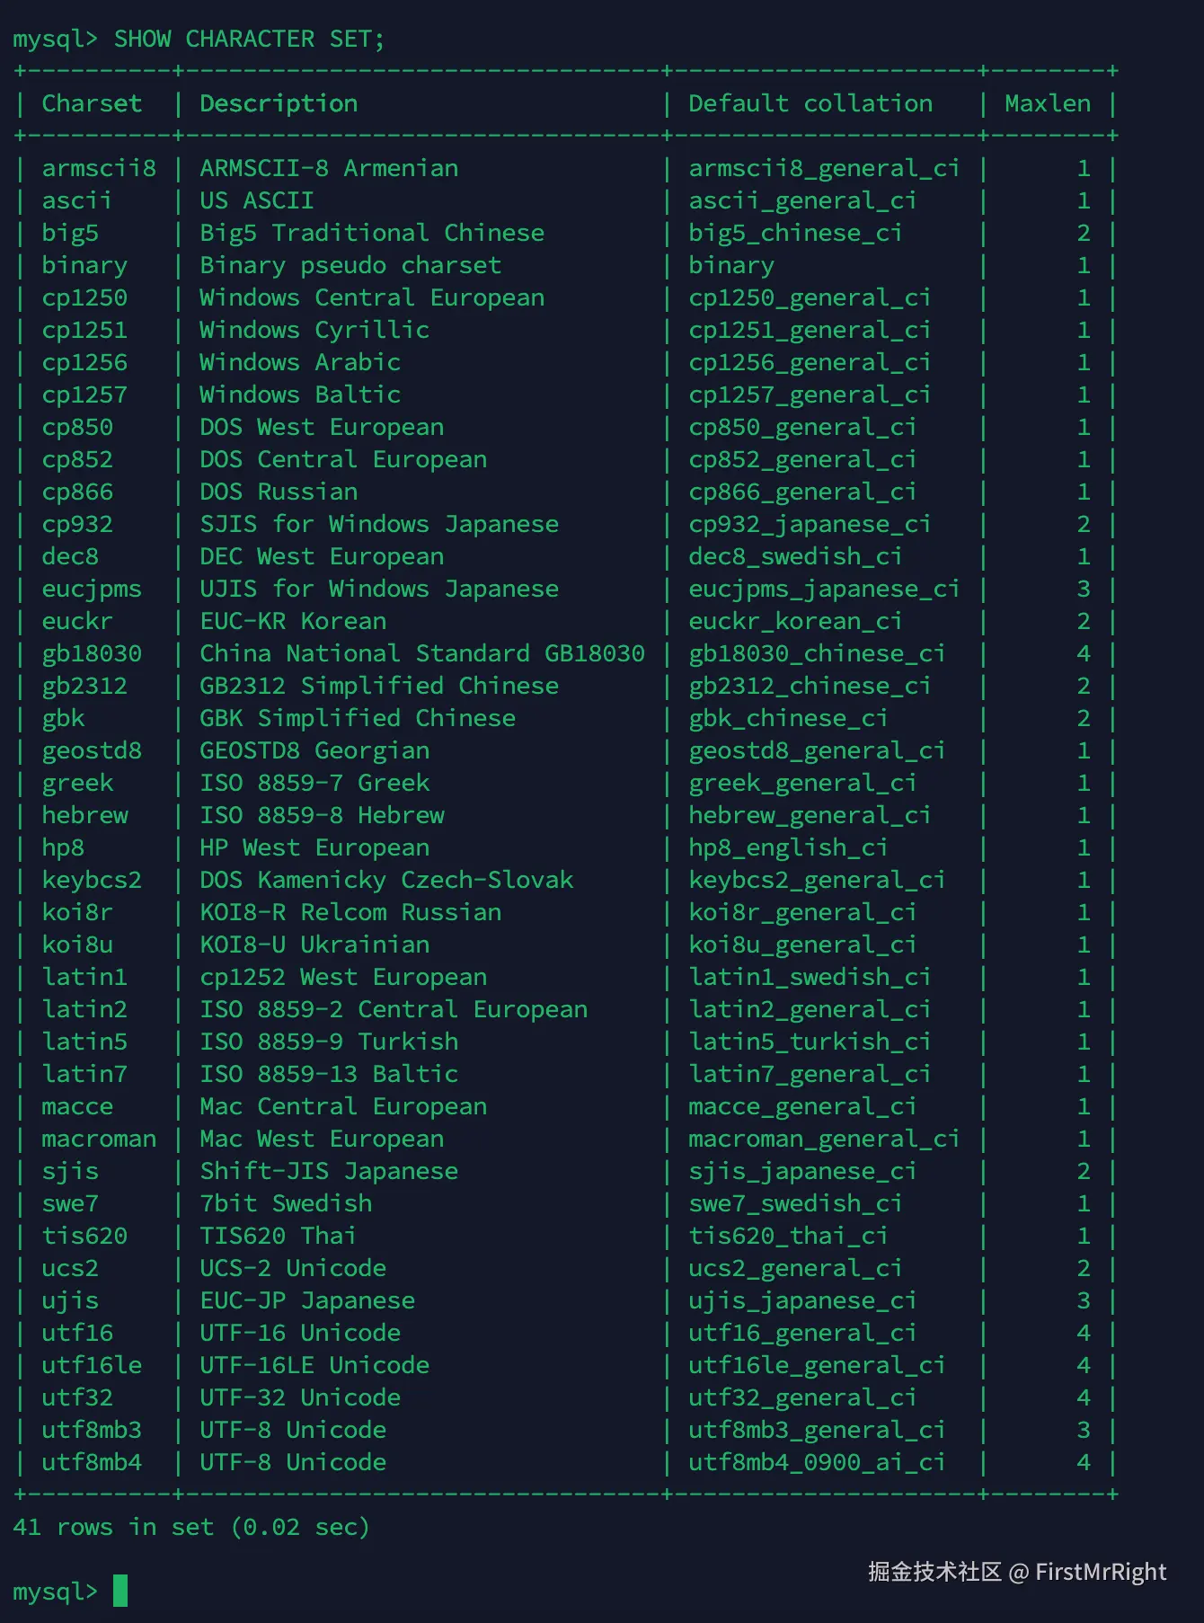Click the latin1_swedish_ci collation entry
Viewport: 1204px width, 1623px height.
point(810,978)
